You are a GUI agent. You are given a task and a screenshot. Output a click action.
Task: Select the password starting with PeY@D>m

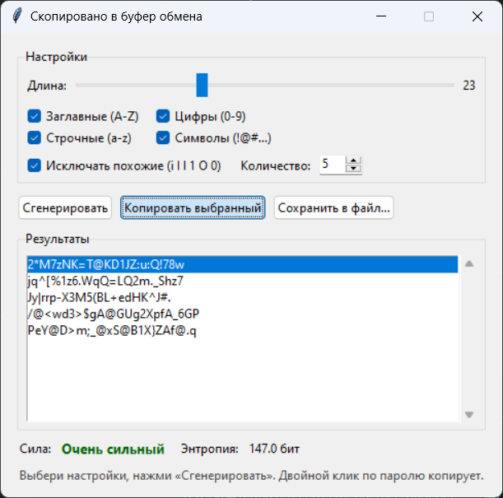point(107,330)
